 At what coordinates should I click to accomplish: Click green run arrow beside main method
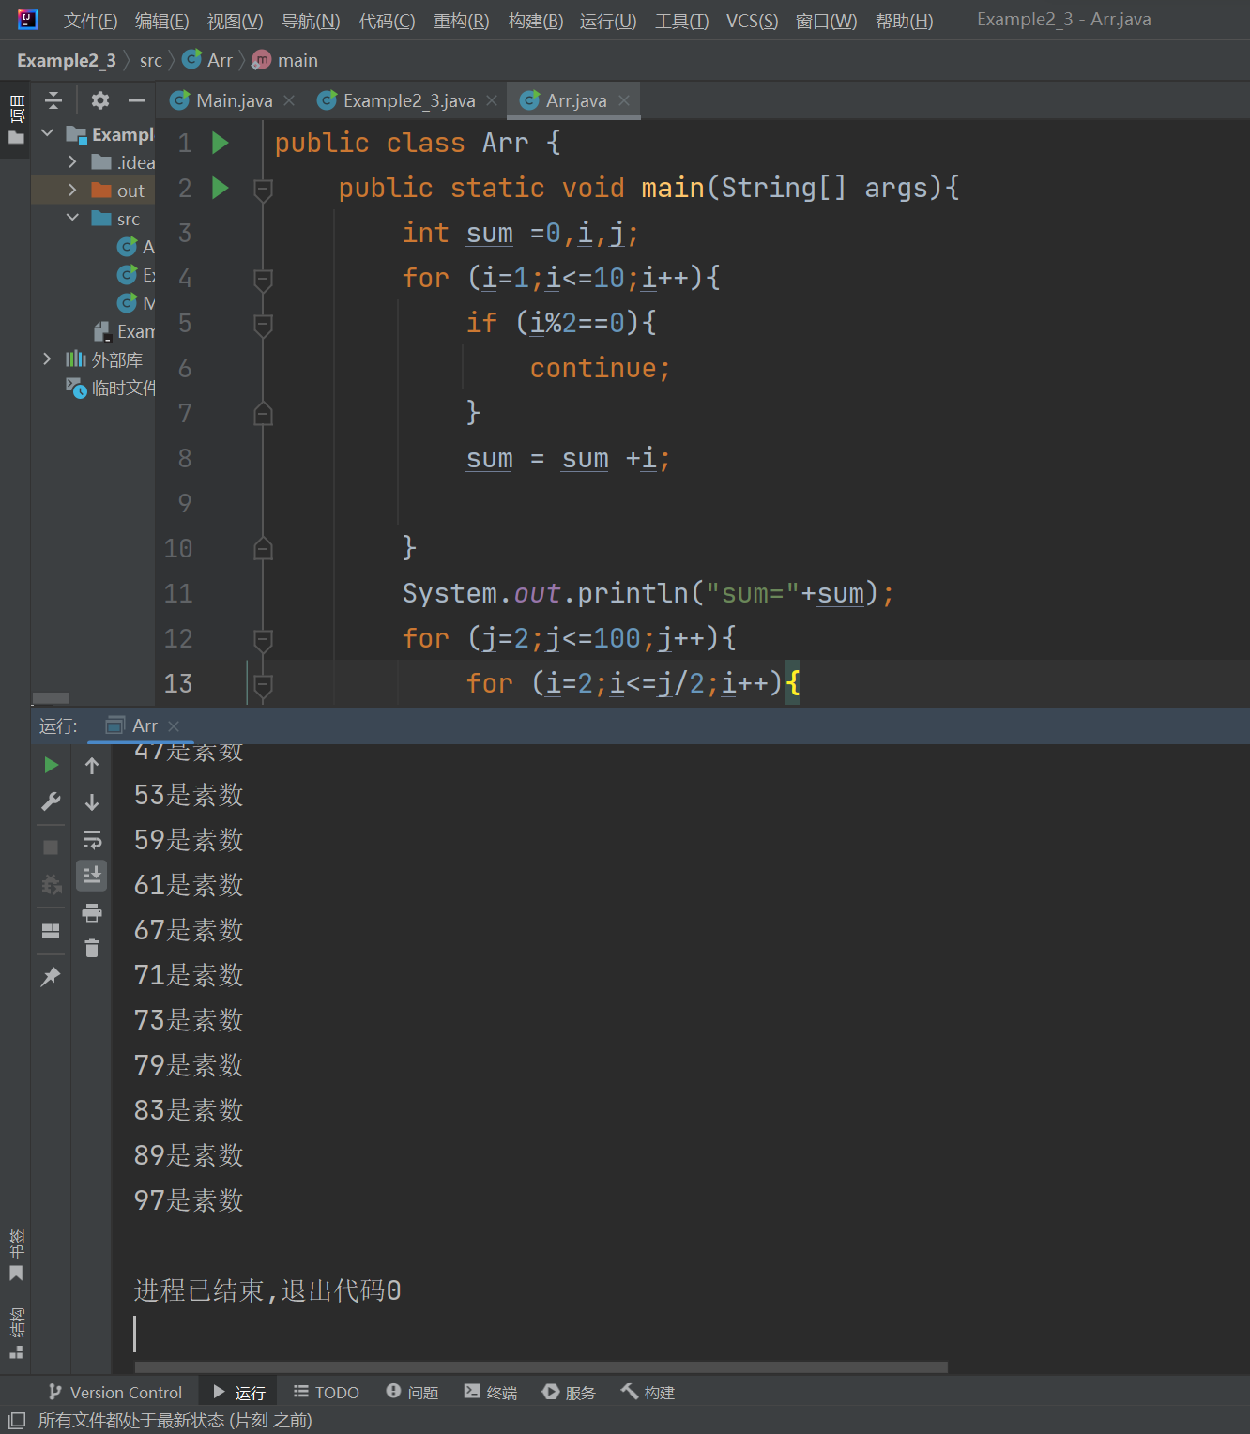221,189
